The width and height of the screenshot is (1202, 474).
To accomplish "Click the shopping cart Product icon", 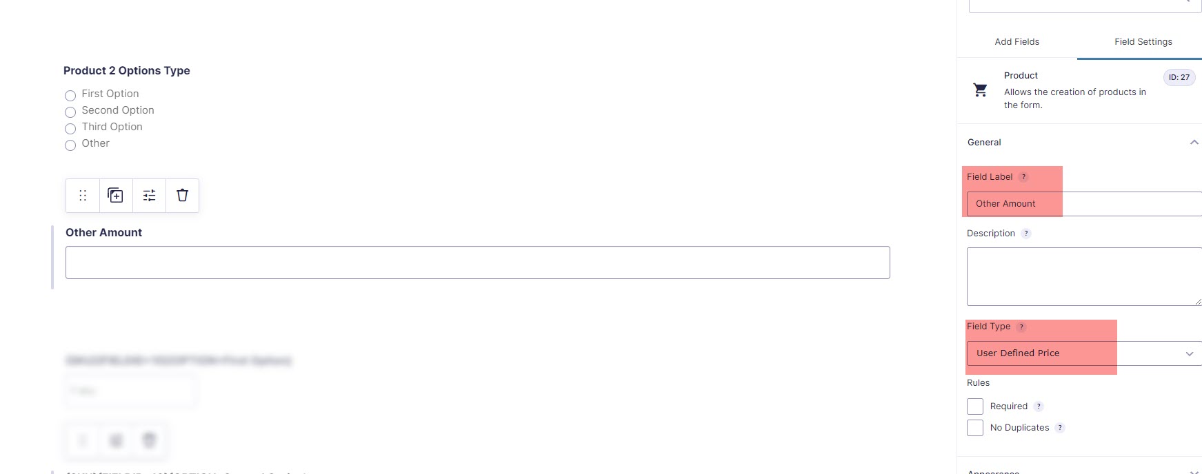I will 980,90.
